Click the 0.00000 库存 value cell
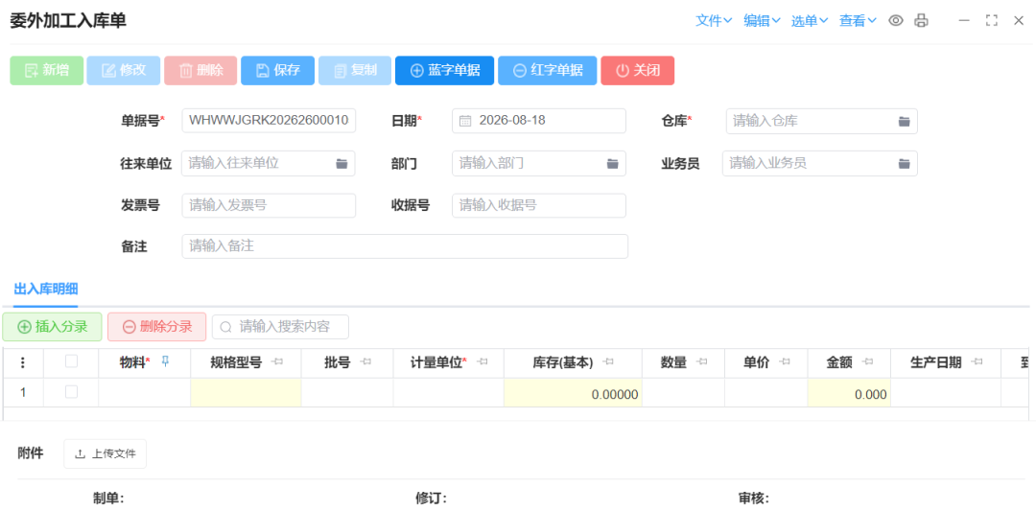Viewport: 1036px width, 511px height. click(573, 393)
